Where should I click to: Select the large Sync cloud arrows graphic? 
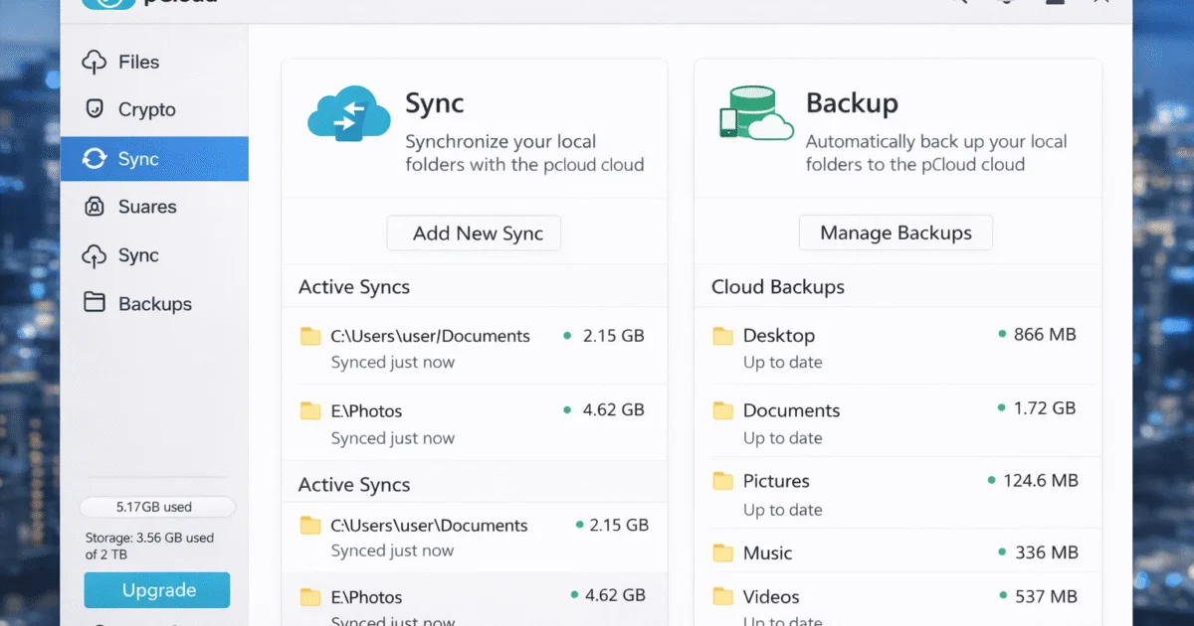tap(349, 114)
